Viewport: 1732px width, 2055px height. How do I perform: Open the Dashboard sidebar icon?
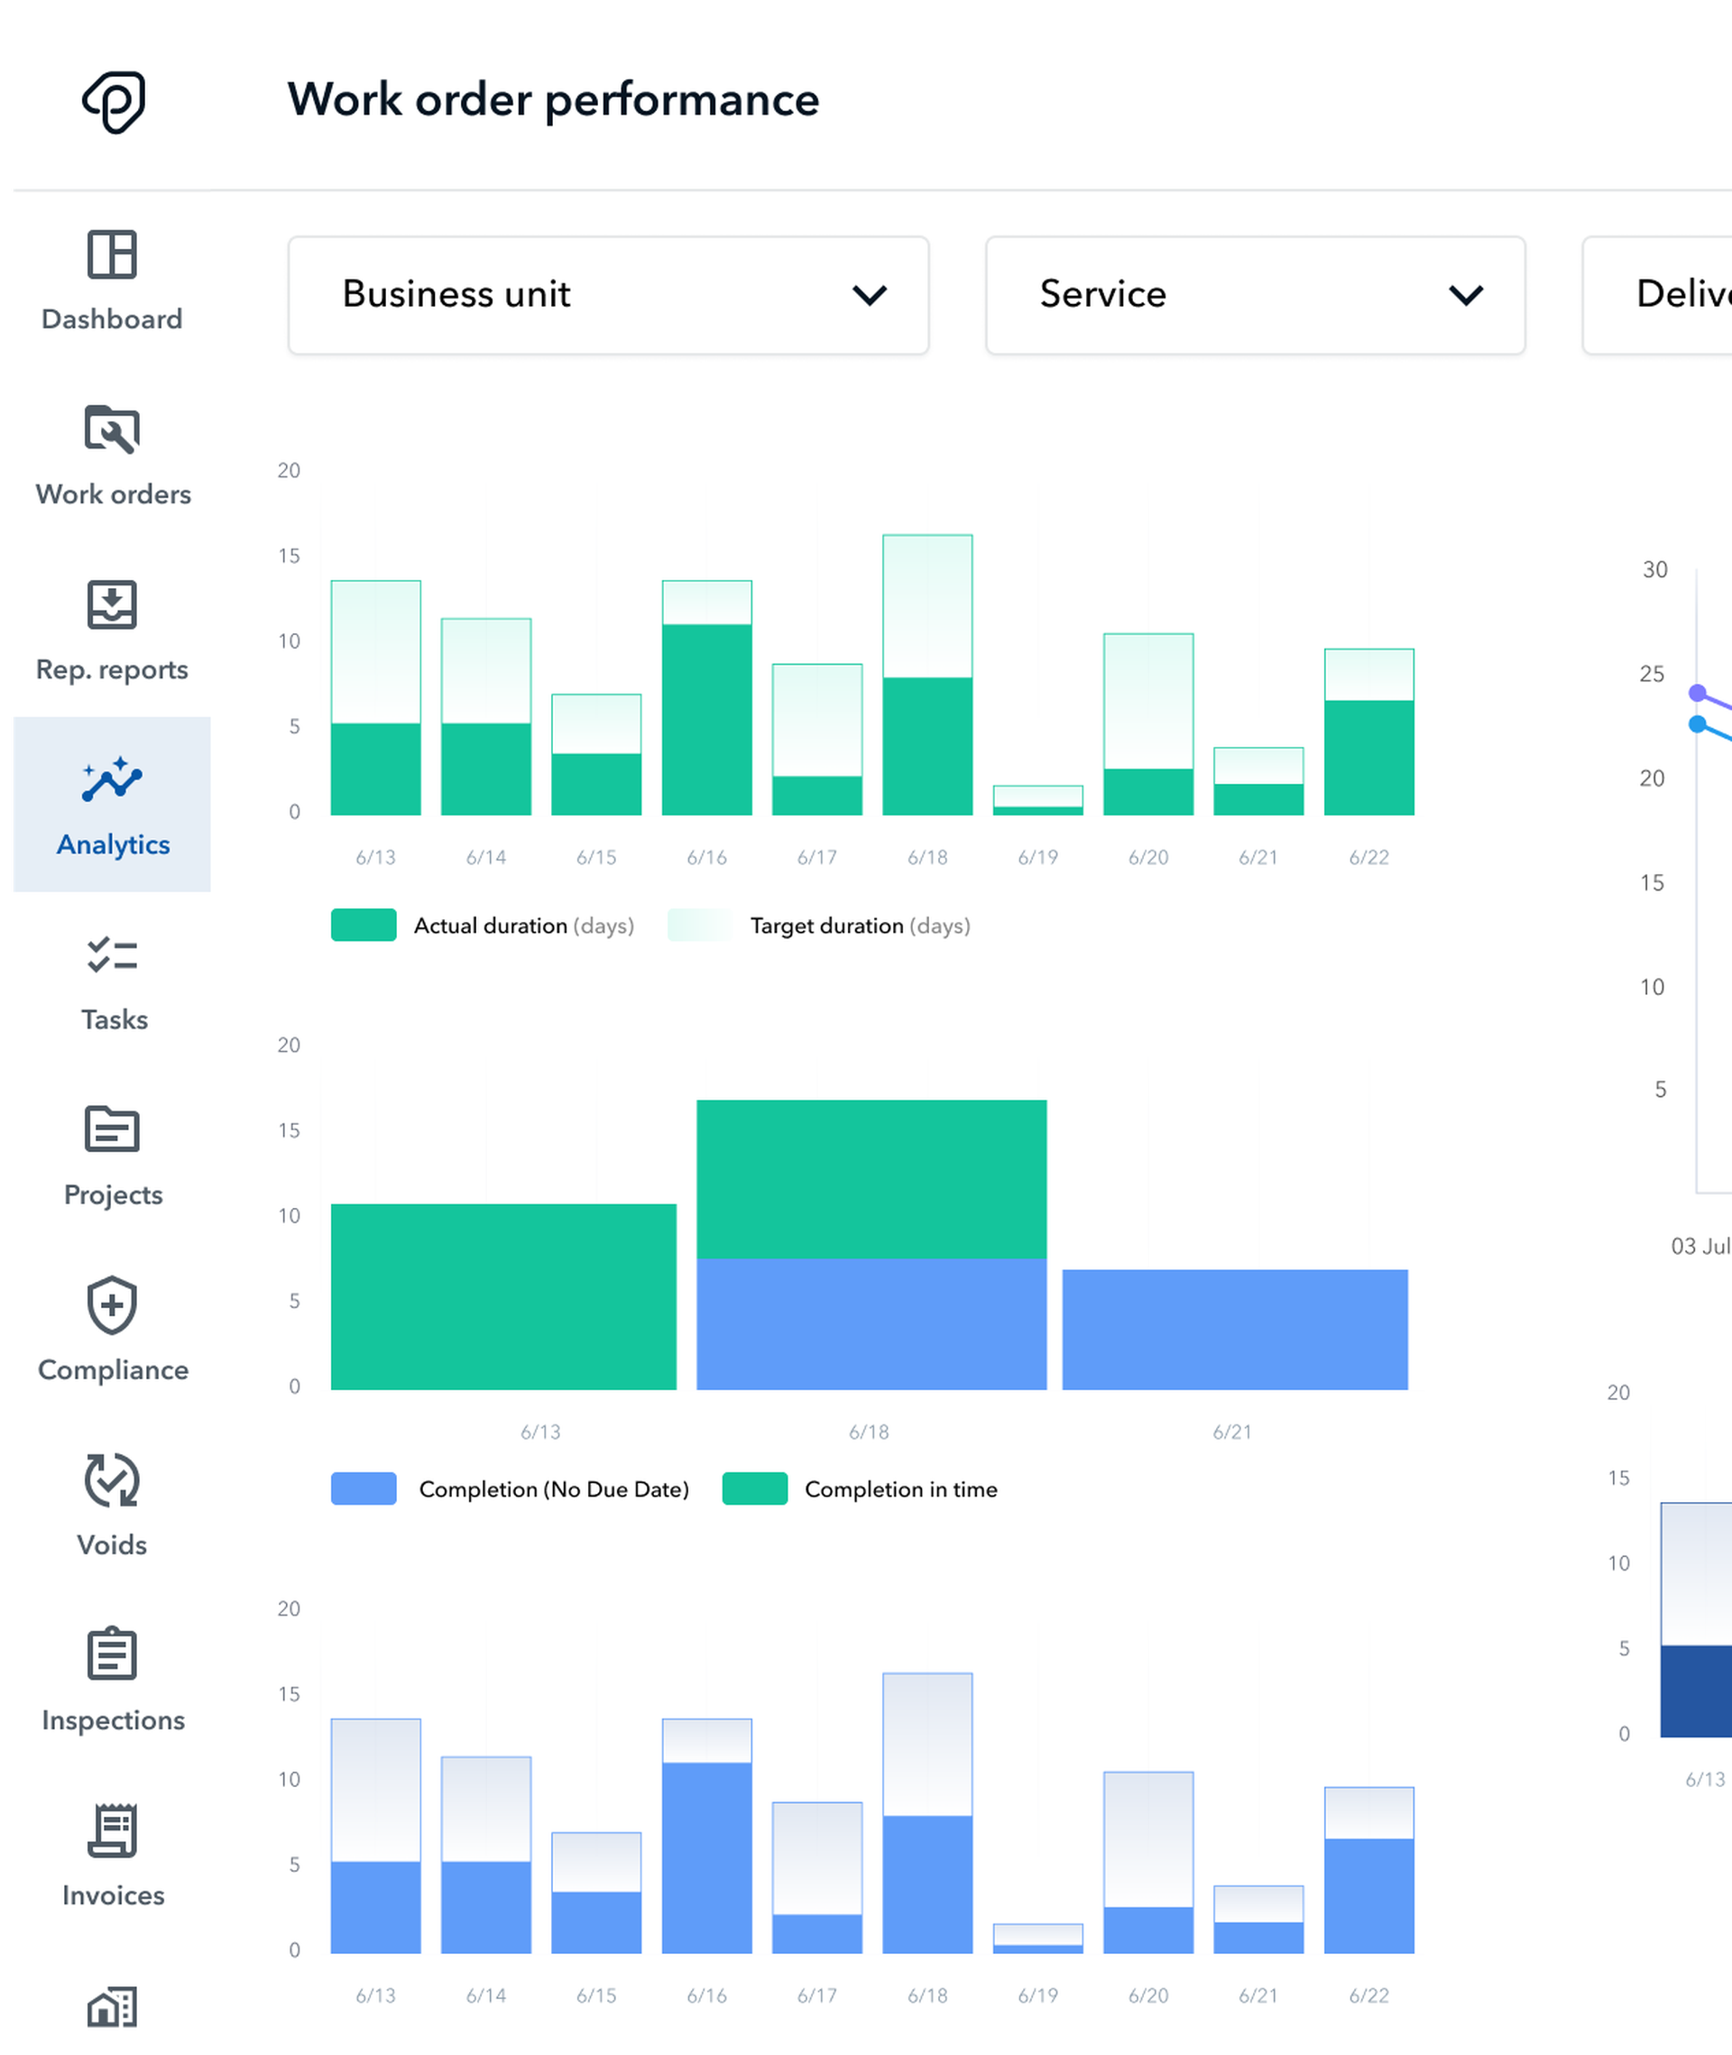tap(112, 255)
